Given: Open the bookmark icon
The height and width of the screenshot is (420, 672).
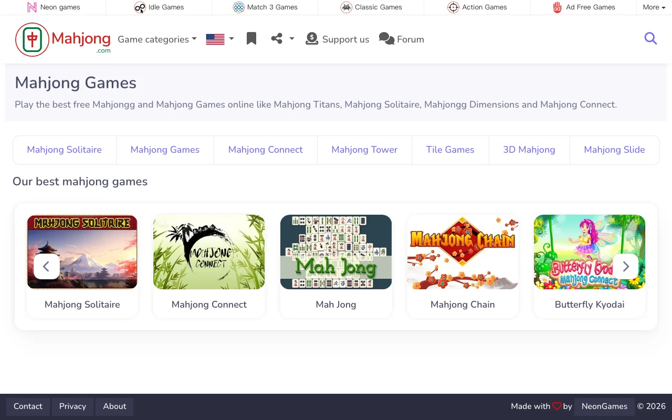Looking at the screenshot, I should point(251,39).
